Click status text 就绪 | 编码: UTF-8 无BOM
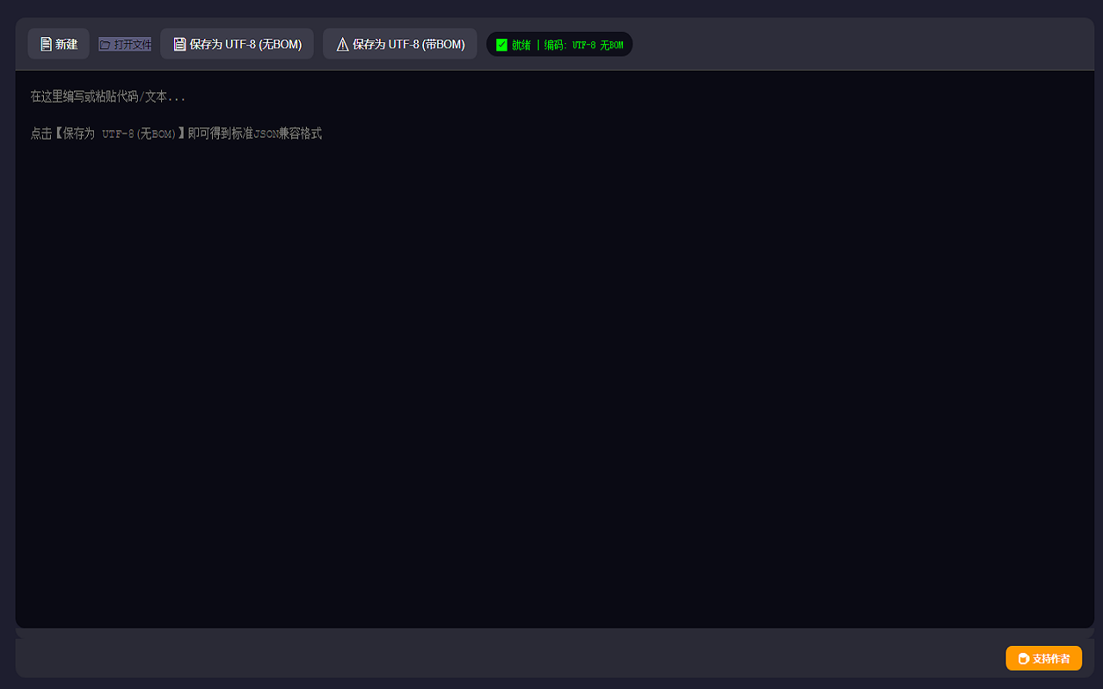Image resolution: width=1103 pixels, height=689 pixels. [x=567, y=45]
